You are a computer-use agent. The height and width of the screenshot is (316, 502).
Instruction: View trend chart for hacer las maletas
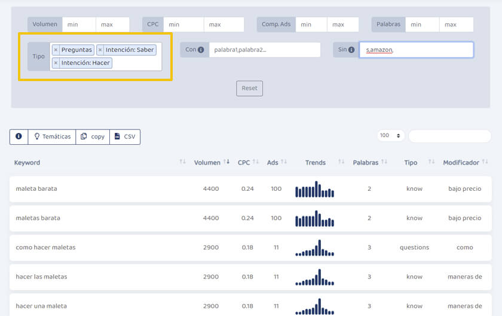tap(315, 277)
